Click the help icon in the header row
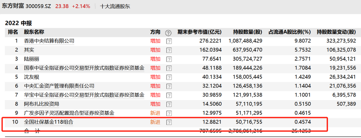This screenshot has width=361, height=138. [169, 33]
